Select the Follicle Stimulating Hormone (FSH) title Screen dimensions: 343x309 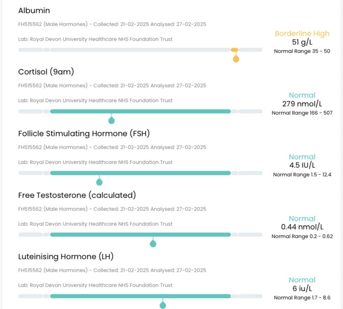pyautogui.click(x=84, y=134)
